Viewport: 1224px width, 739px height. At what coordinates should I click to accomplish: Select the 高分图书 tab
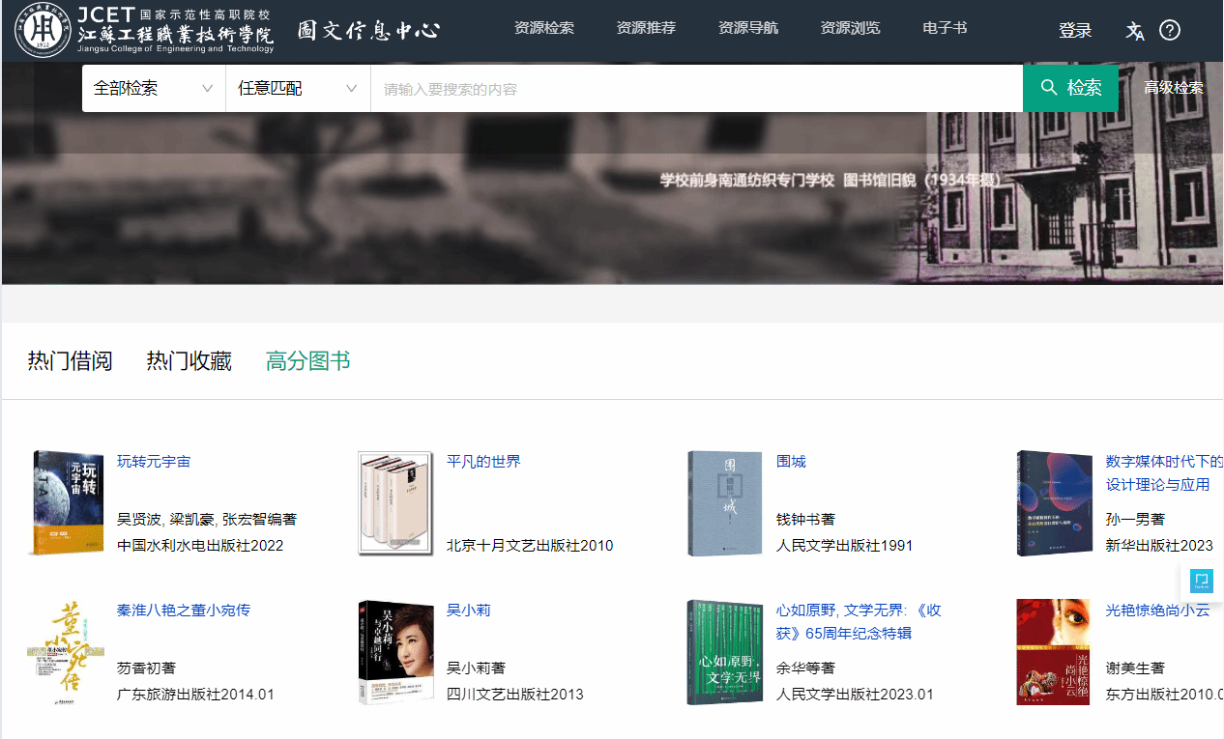[307, 361]
